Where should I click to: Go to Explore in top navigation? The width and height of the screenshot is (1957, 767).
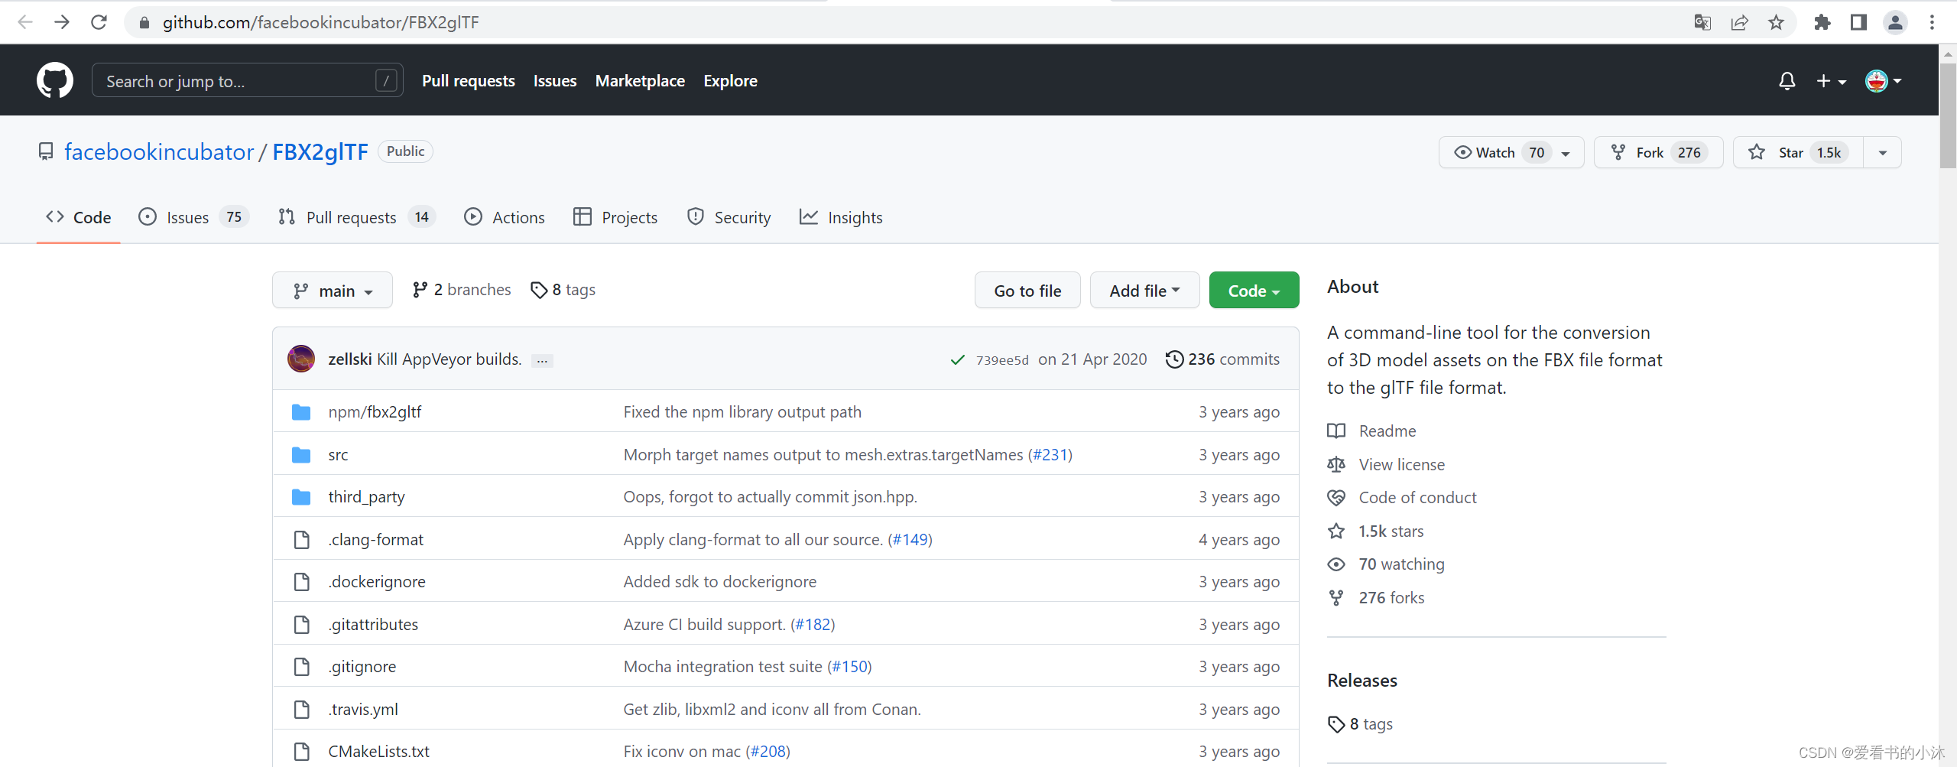[730, 80]
